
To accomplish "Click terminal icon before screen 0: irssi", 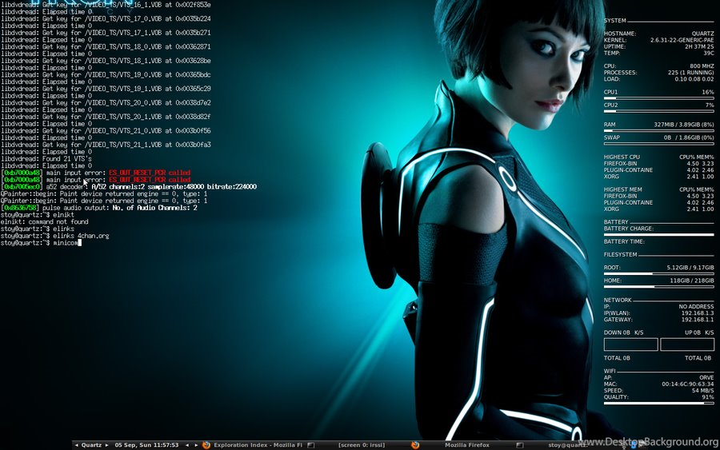I will (x=311, y=445).
